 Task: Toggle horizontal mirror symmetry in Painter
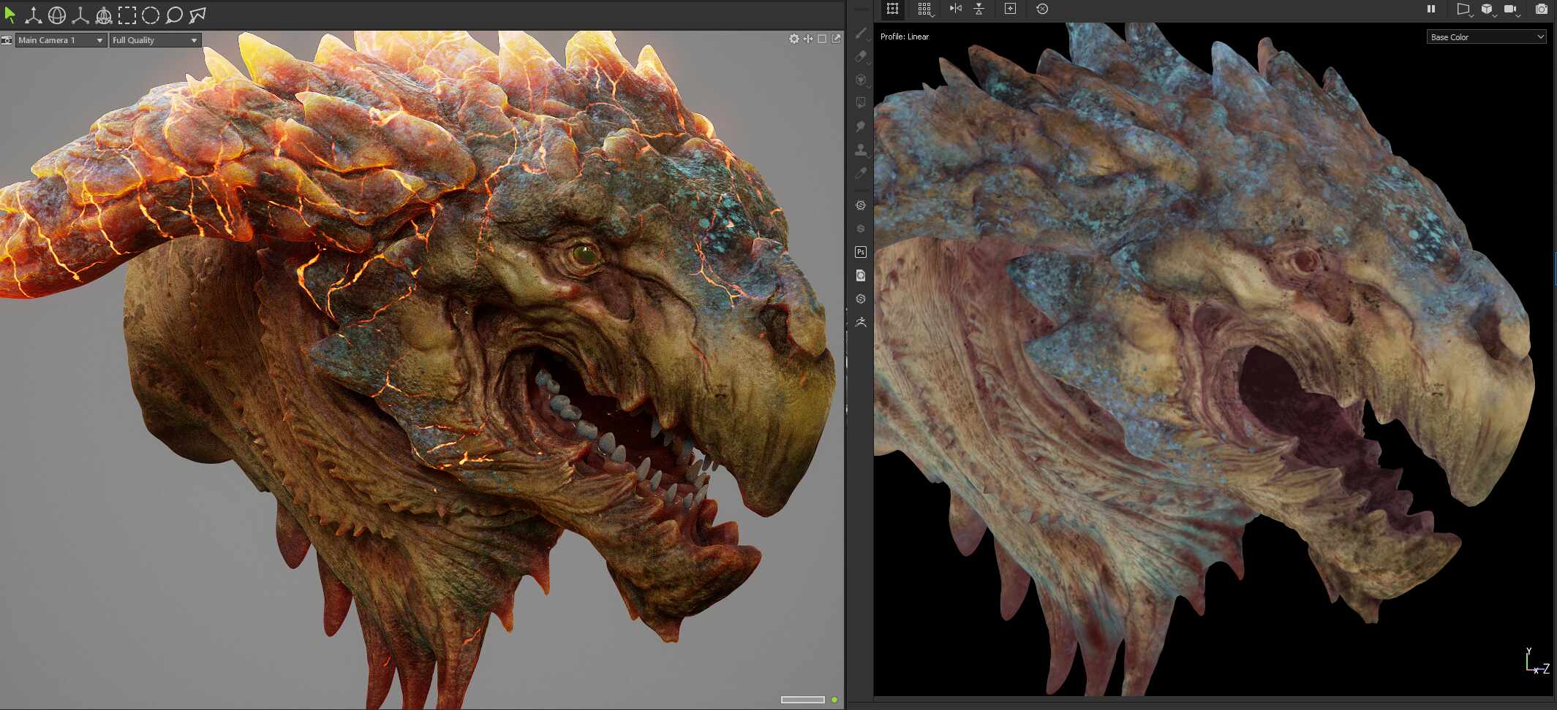point(955,9)
